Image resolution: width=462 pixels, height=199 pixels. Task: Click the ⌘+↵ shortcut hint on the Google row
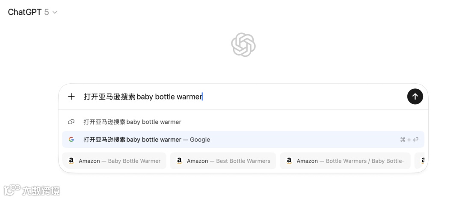pyautogui.click(x=409, y=140)
